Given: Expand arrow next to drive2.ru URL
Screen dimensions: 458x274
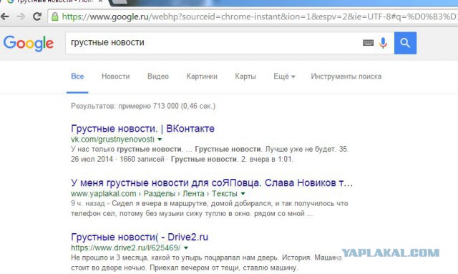Looking at the screenshot, I should point(186,248).
